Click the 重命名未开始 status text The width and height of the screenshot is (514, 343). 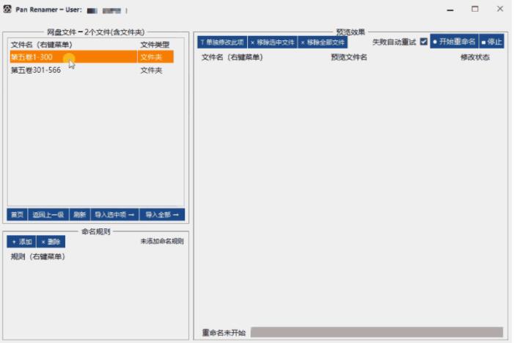coord(224,333)
